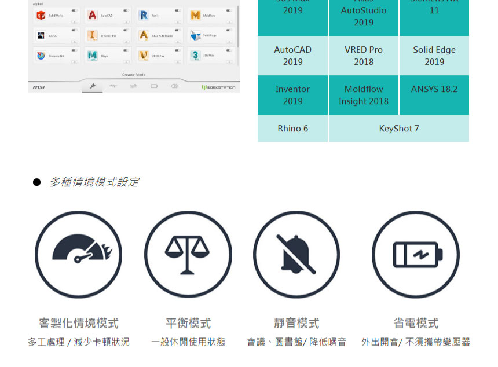Screen dimensions: 498x367
Task: Toggle the Moldflow switch
Action: coord(229,10)
